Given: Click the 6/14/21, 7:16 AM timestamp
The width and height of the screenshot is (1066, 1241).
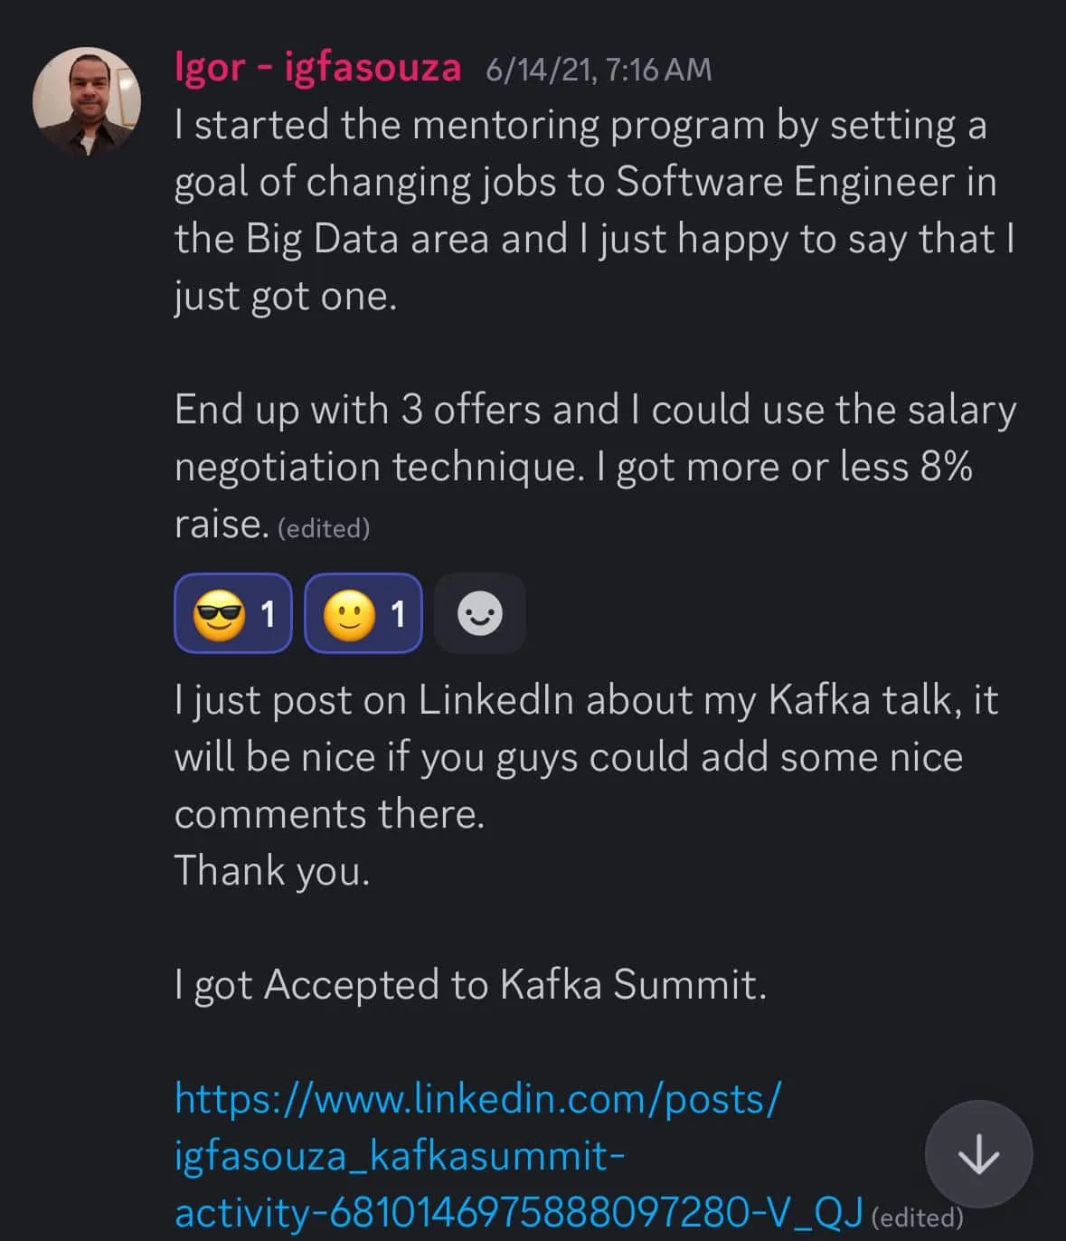Looking at the screenshot, I should click(599, 70).
